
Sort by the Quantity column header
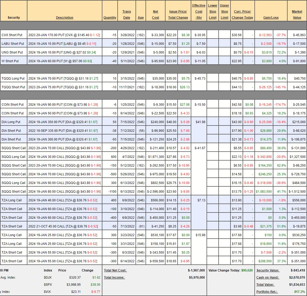pos(110,18)
